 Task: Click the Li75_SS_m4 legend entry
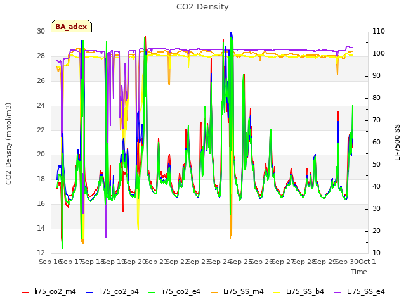(x=237, y=292)
